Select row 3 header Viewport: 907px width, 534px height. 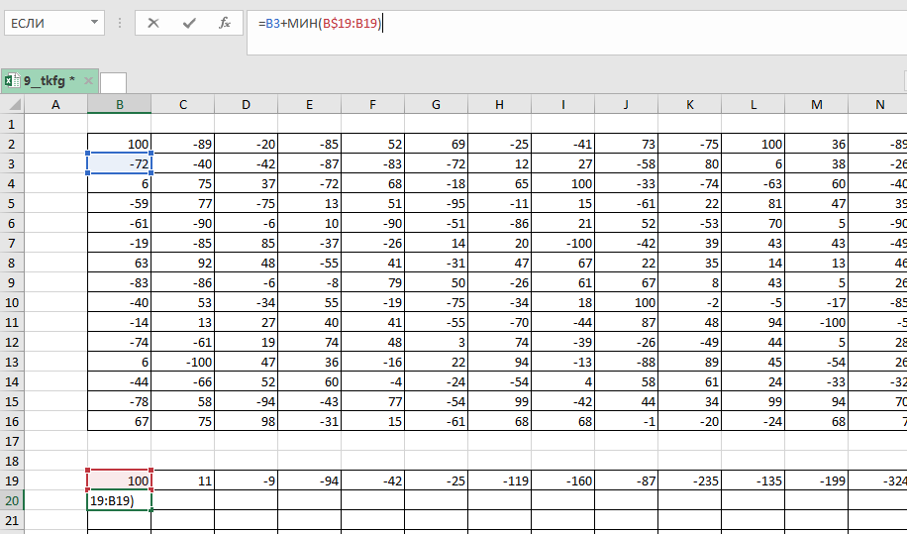tap(11, 162)
